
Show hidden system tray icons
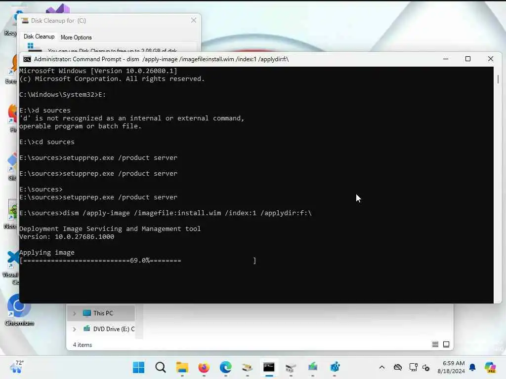click(382, 367)
